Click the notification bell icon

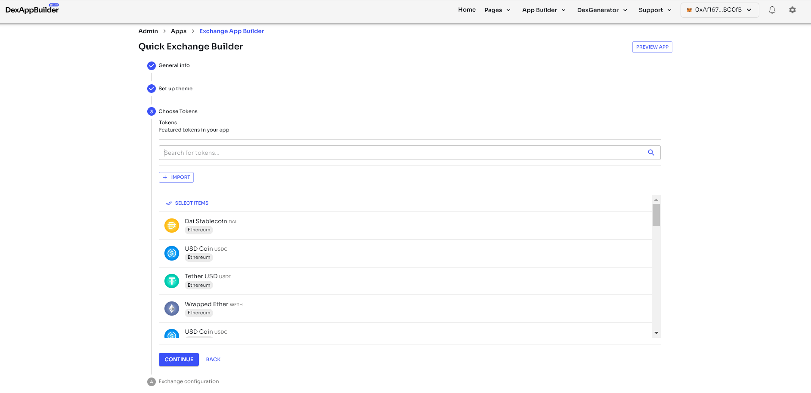pos(772,10)
